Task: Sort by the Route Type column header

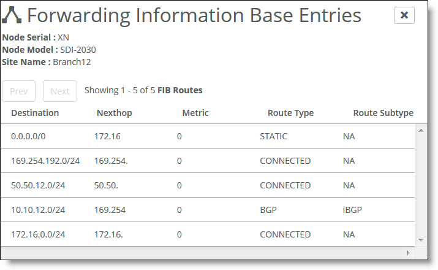Action: (x=290, y=113)
